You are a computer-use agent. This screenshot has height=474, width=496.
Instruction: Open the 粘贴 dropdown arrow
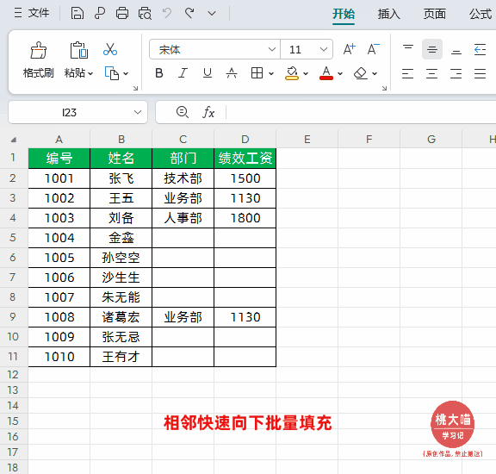coord(90,74)
